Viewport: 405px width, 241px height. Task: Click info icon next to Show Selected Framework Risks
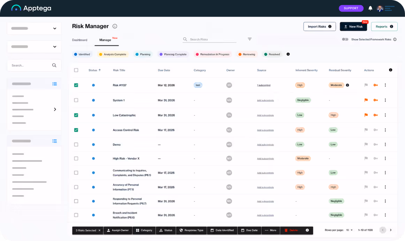point(395,39)
